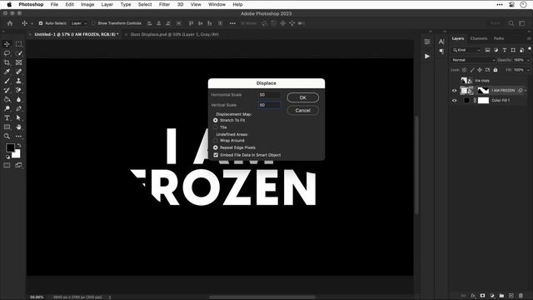Click the foreground color swatch
The height and width of the screenshot is (300, 533).
click(10, 147)
